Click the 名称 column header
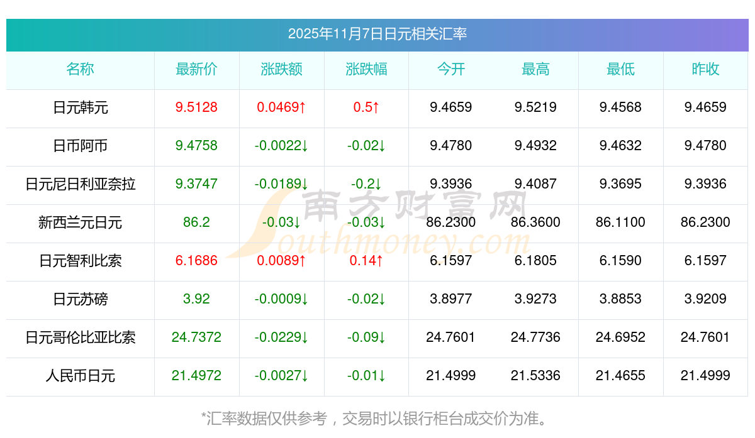The image size is (755, 438). [80, 69]
